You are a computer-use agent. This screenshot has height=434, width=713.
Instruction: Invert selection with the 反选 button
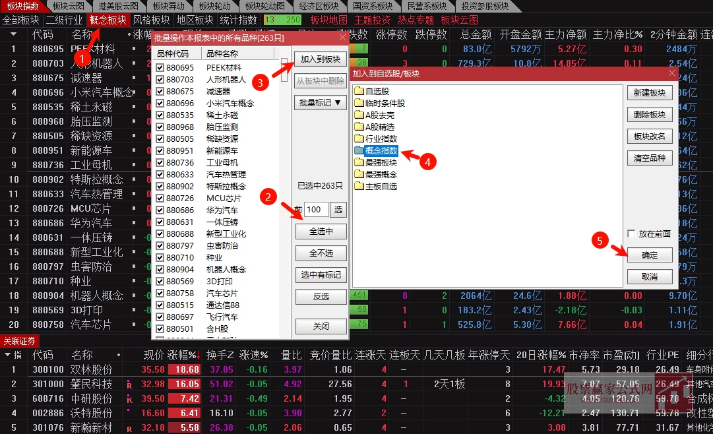[x=320, y=297]
